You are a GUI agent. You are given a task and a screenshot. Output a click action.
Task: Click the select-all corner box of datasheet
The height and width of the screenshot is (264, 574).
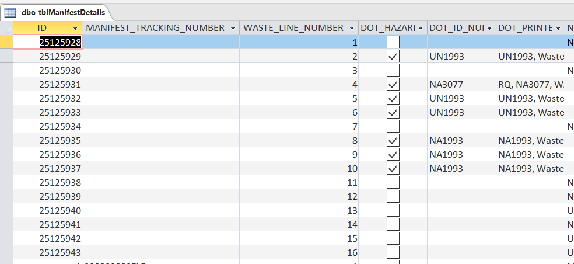6,28
